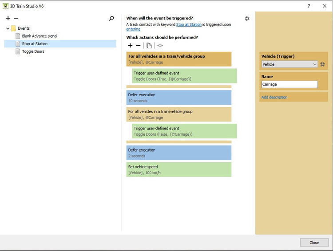Click the gear next to Vehicle dropdown

coord(323,64)
